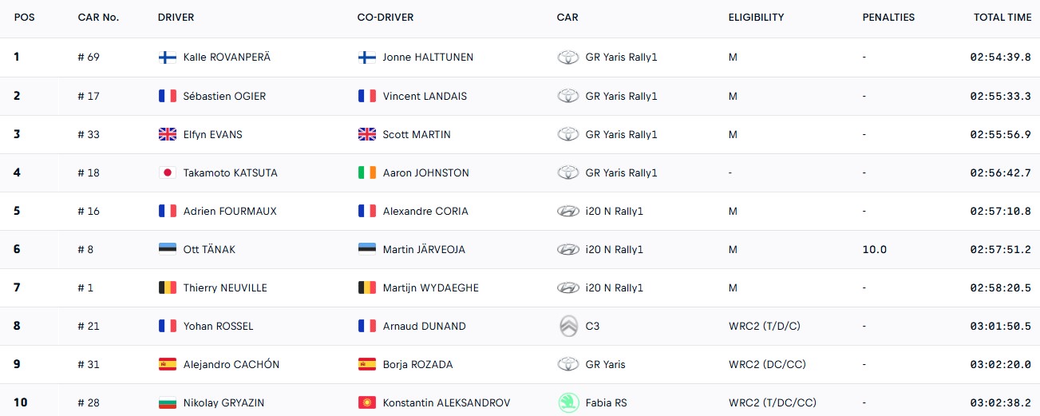Click Skoda logo beside Fabia RS
Screen dimensions: 1040x416
pyautogui.click(x=567, y=402)
